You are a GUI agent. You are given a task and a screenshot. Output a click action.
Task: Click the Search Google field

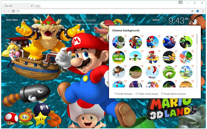pos(103,20)
